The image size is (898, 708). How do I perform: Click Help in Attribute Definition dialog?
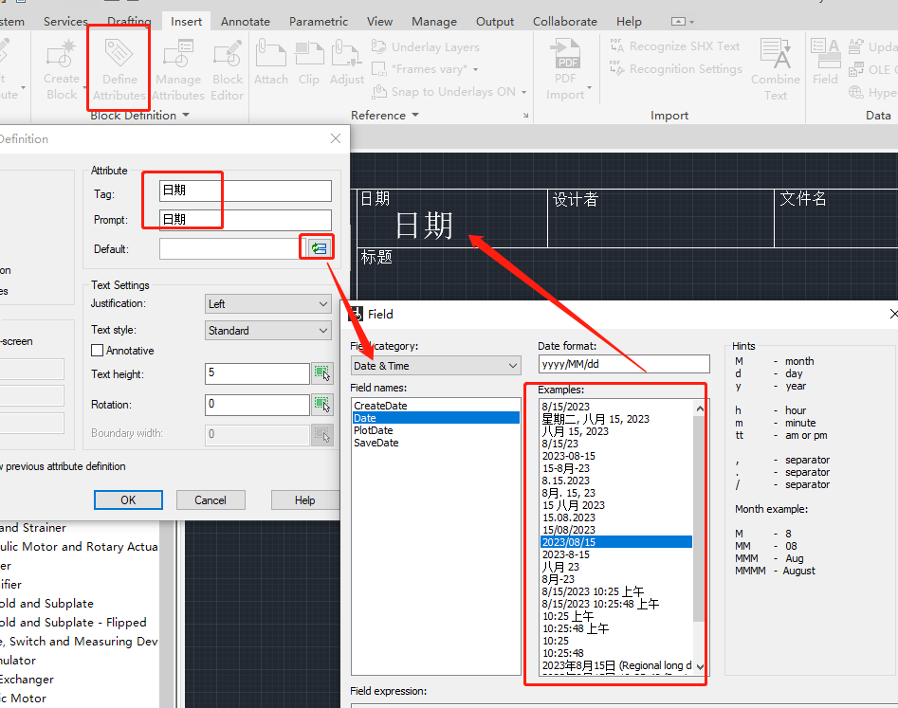click(304, 499)
